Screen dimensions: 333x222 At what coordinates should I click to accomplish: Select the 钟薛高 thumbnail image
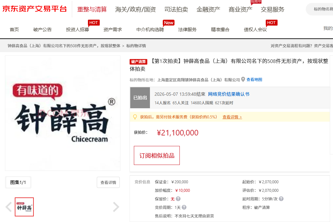click(24, 207)
